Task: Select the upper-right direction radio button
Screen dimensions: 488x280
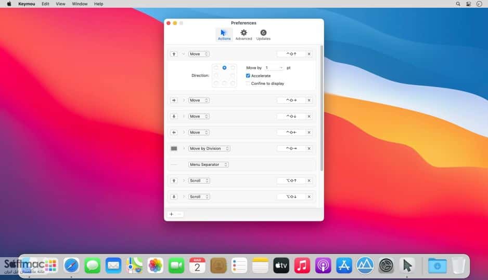Action: [x=233, y=67]
